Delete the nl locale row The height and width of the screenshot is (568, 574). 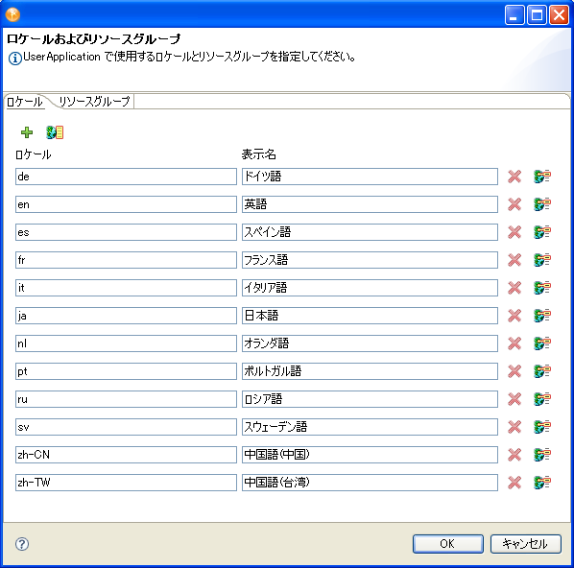(x=514, y=343)
